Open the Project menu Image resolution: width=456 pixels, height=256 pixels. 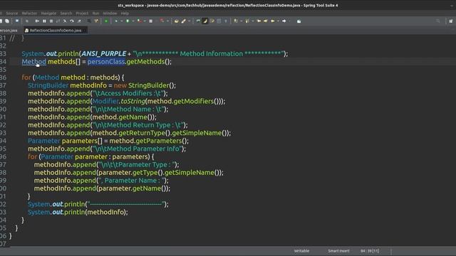[x=82, y=14]
